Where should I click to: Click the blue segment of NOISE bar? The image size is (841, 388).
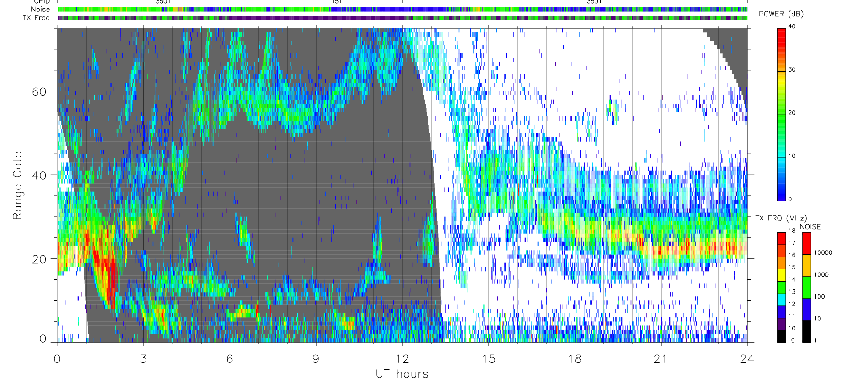(807, 309)
